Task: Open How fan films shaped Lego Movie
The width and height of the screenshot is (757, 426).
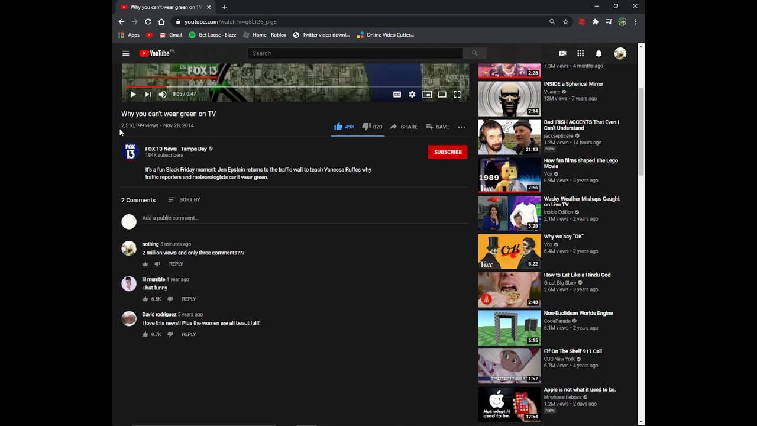Action: pos(581,163)
